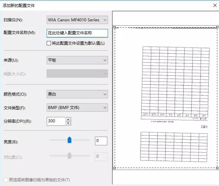The height and width of the screenshot is (186, 219).
Task: Click the top-left crop handle of preview
Action: coord(115,27)
